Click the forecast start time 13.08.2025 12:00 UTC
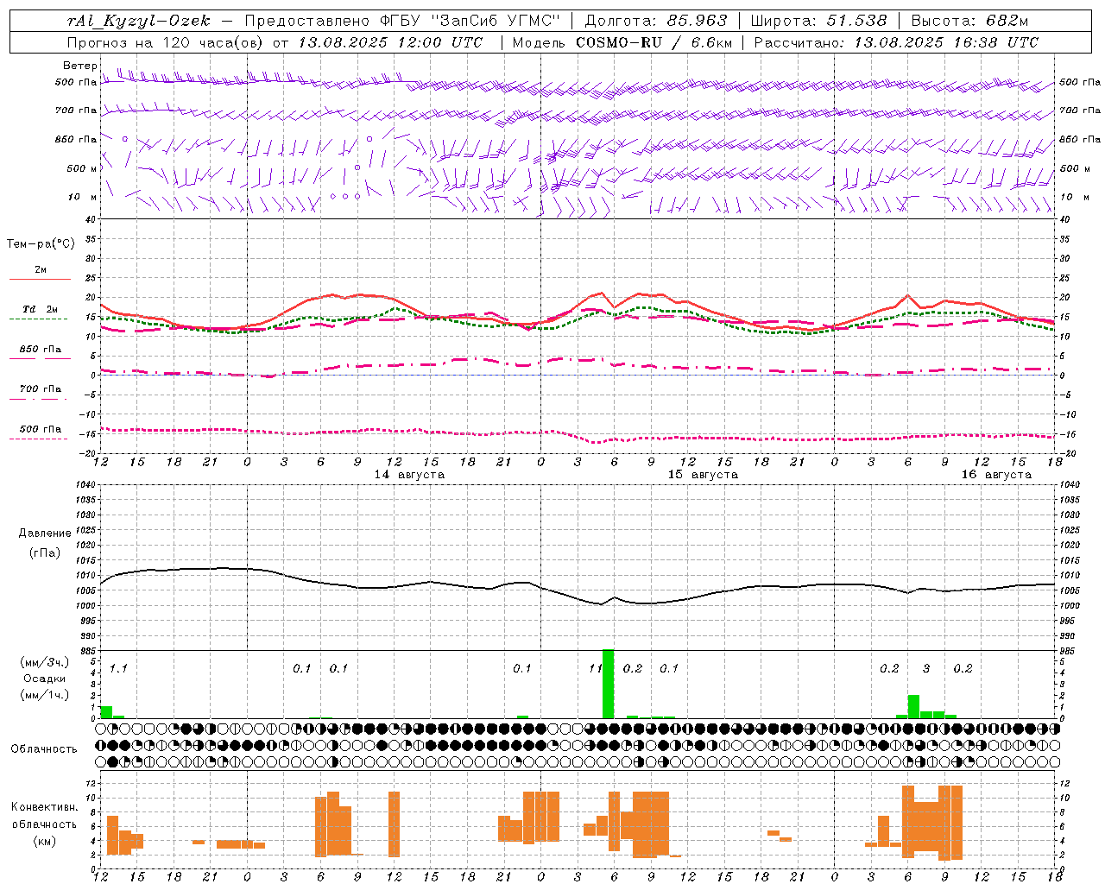 (390, 42)
